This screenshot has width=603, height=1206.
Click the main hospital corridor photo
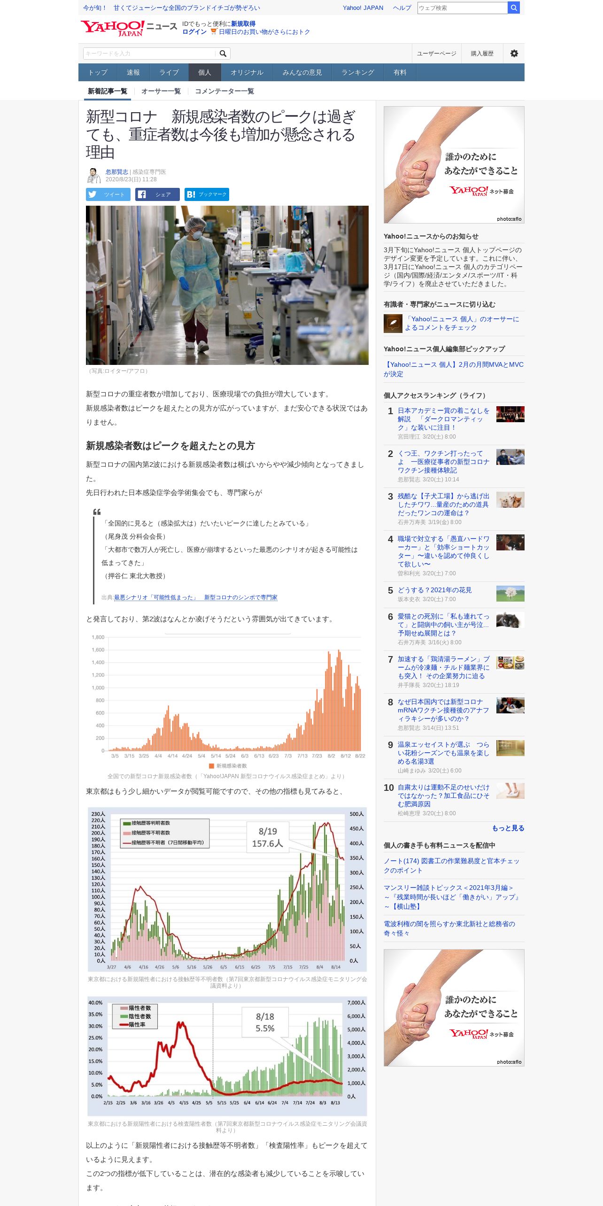click(x=227, y=285)
